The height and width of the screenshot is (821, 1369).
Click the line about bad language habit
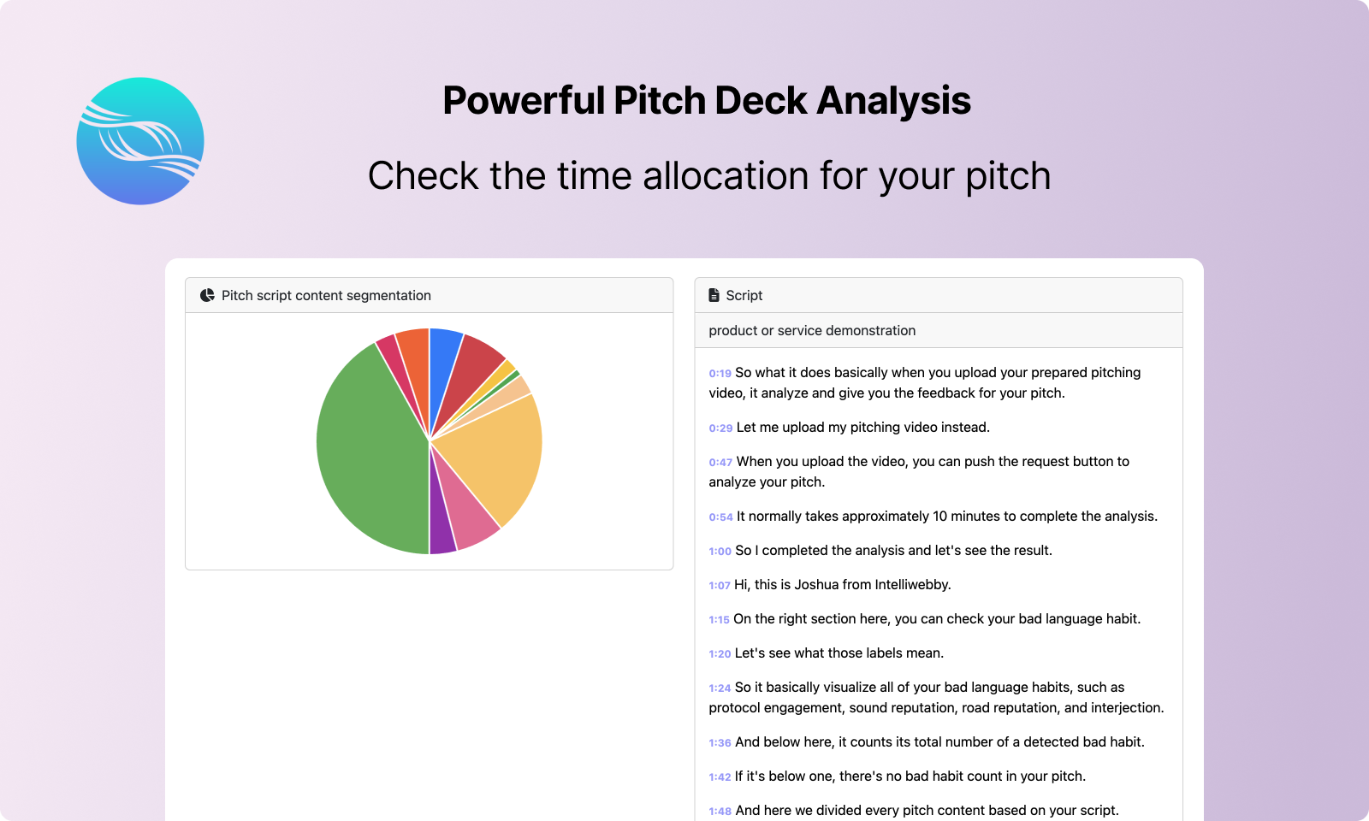click(937, 619)
